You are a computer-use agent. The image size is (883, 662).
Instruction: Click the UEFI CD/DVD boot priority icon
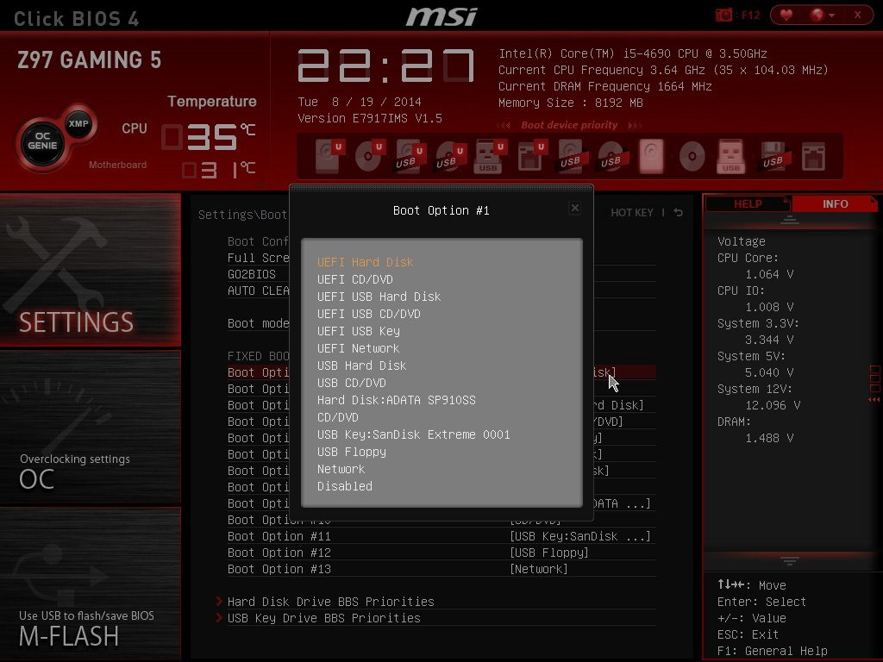pyautogui.click(x=369, y=156)
